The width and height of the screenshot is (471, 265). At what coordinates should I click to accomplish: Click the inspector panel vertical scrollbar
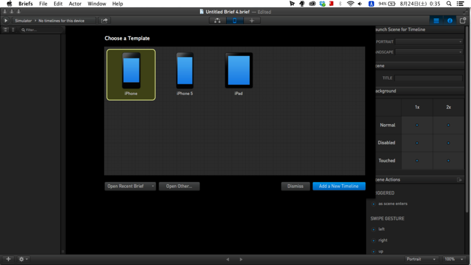pyautogui.click(x=467, y=120)
